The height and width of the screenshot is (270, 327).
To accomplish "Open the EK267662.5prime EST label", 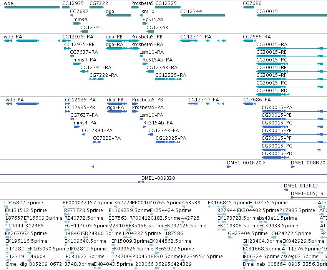I will pyautogui.click(x=26, y=234).
